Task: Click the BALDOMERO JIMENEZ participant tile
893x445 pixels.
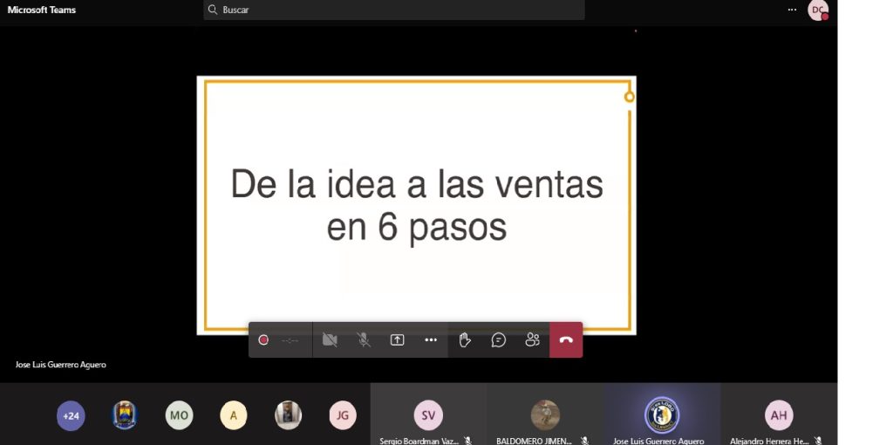Action: tap(545, 415)
